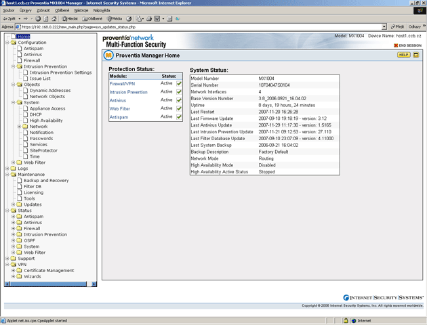Click the Antispam active status checkmark
The image size is (427, 325).
(179, 117)
